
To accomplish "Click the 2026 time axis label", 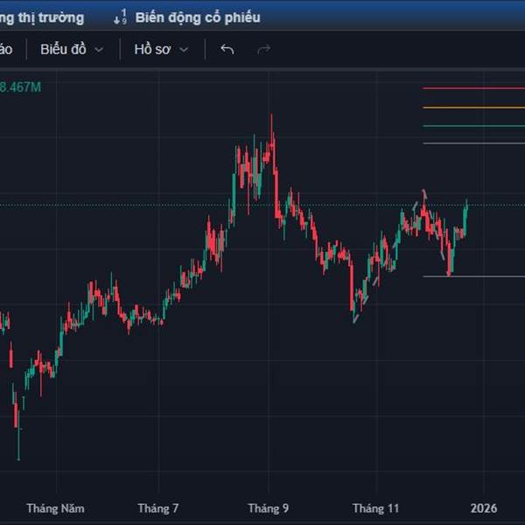I will click(x=484, y=508).
